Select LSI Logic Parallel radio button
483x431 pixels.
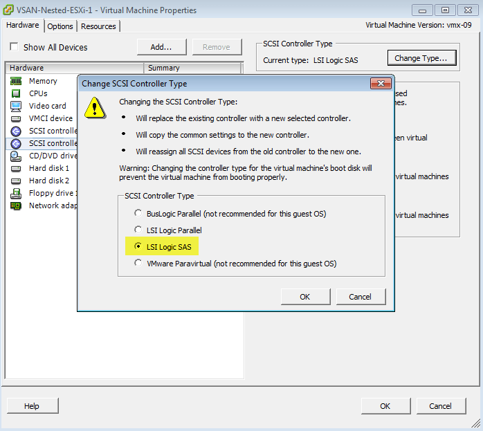tap(138, 230)
